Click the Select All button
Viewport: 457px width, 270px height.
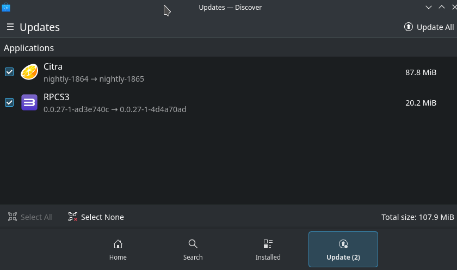coord(30,217)
